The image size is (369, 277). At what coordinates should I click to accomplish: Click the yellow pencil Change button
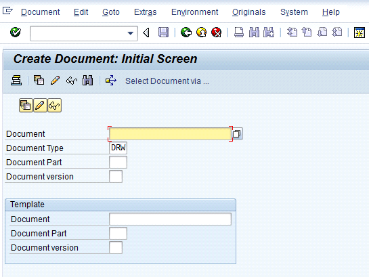coord(40,105)
